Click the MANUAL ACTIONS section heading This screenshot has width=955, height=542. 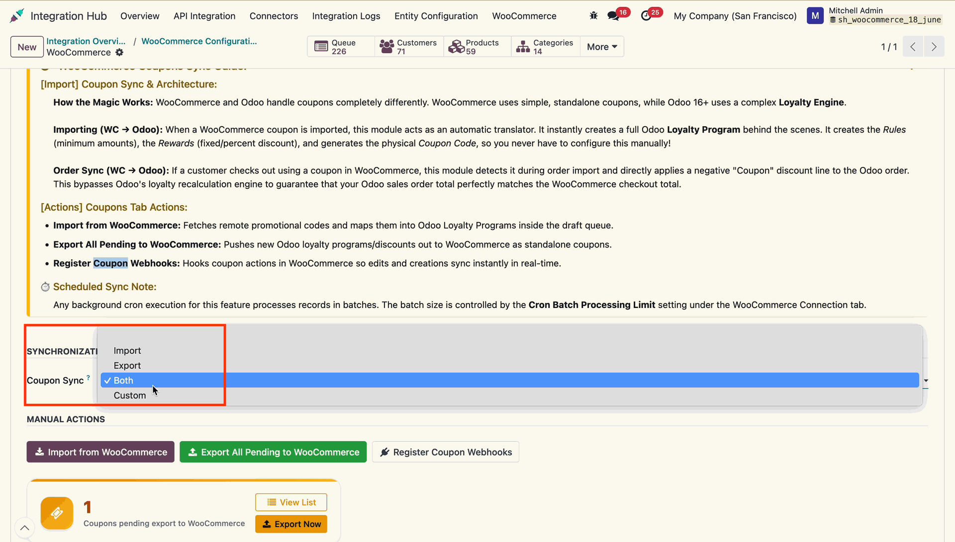tap(66, 419)
